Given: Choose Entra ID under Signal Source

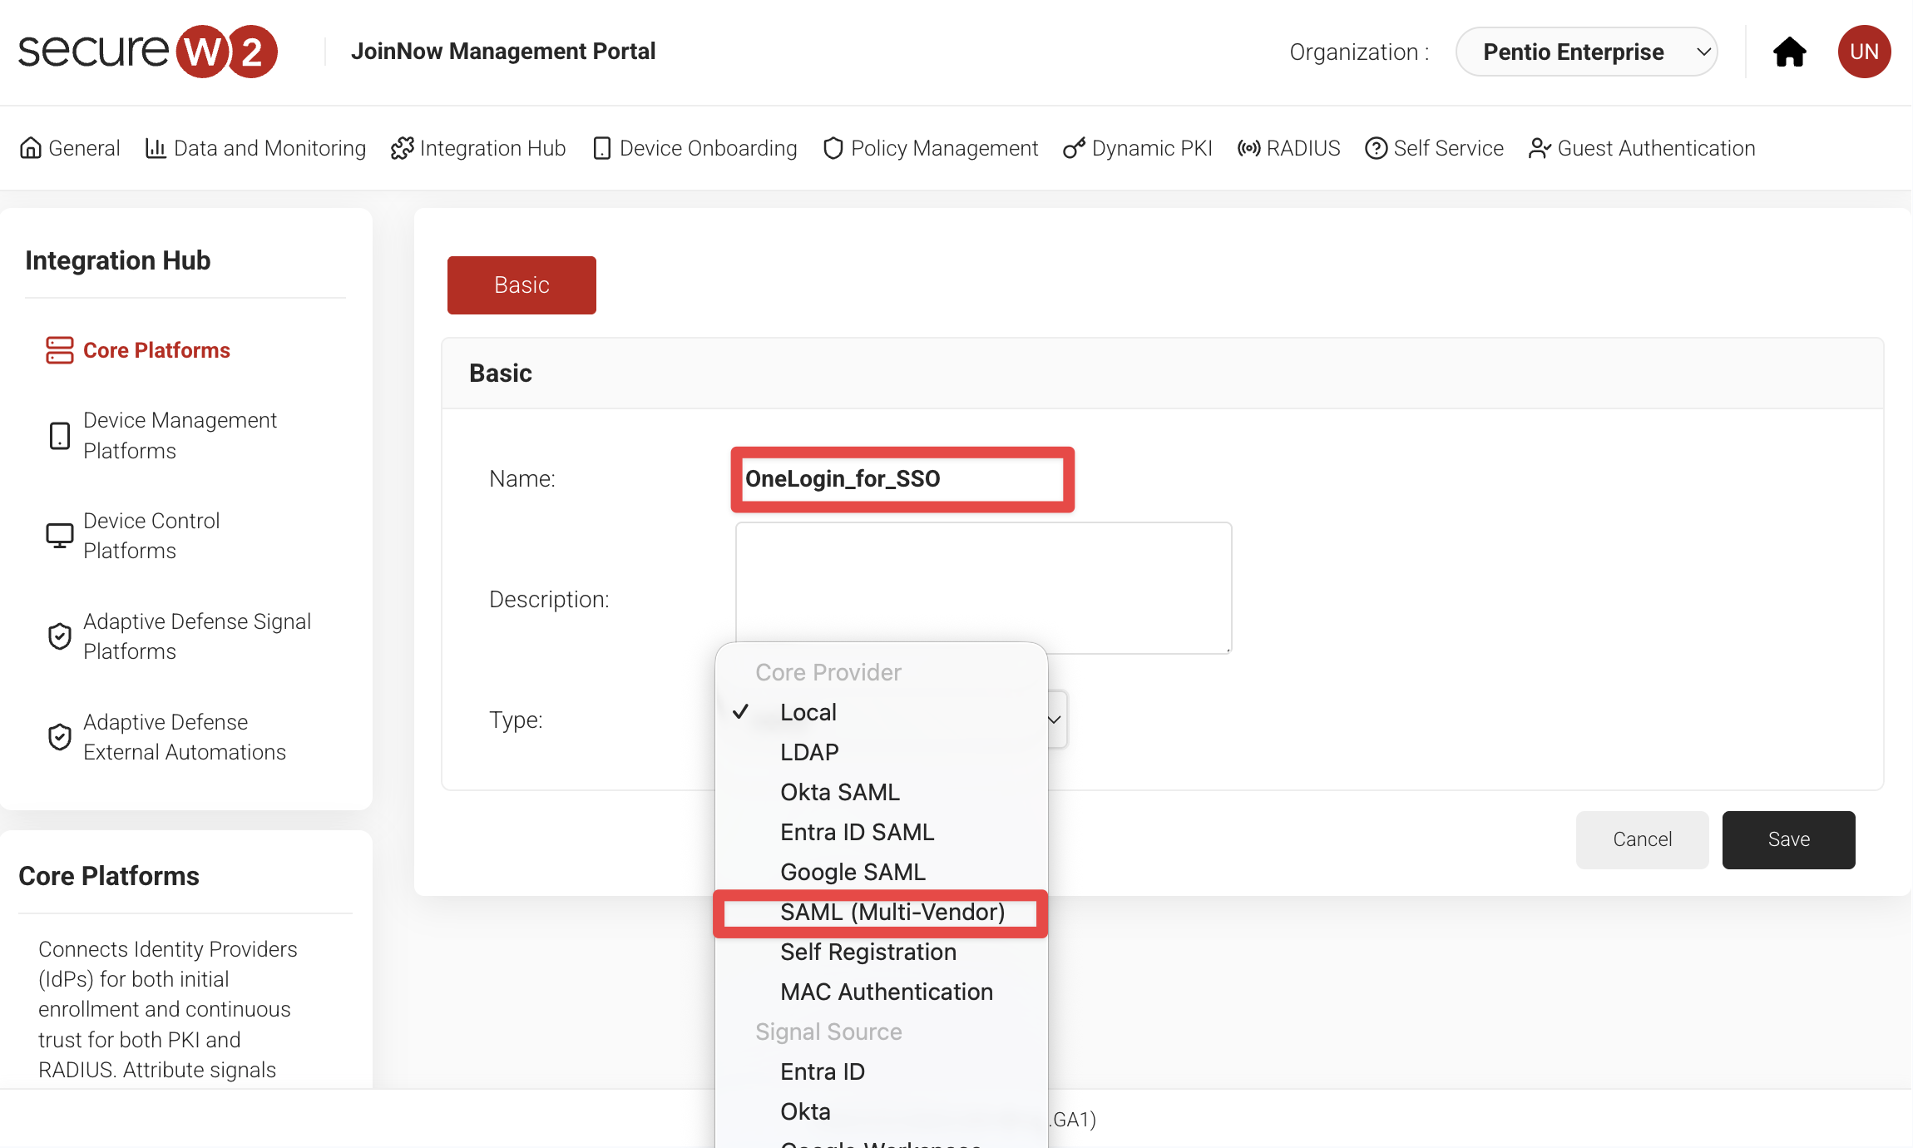Looking at the screenshot, I should (881, 1071).
